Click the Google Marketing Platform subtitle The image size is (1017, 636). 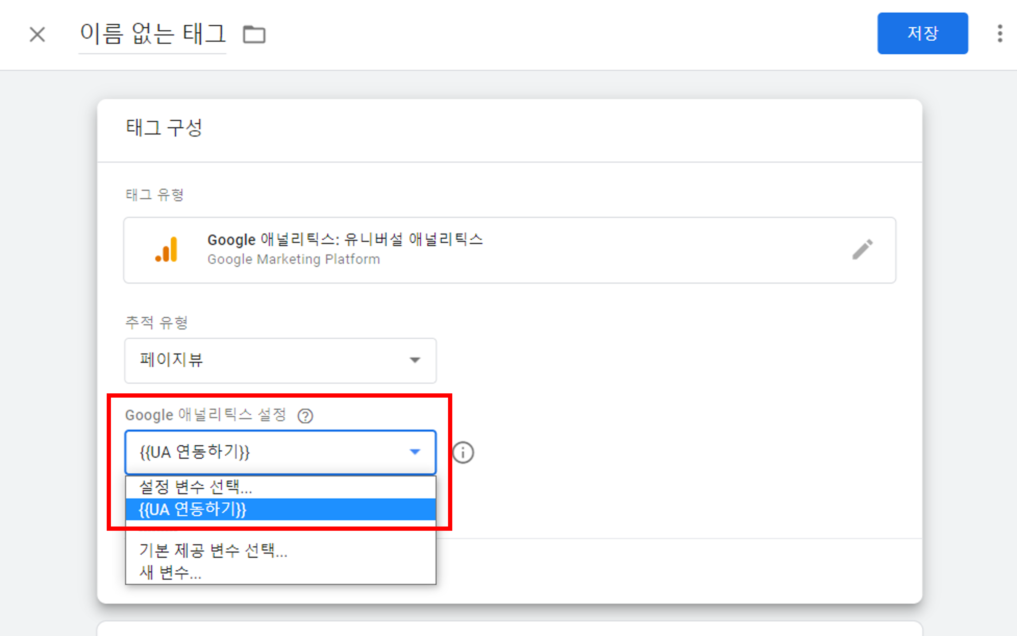pyautogui.click(x=293, y=259)
